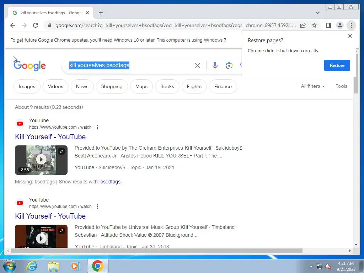This screenshot has height=273, width=364.
Task: Click the second result's YouTube favicon
Action: pyautogui.click(x=20, y=203)
